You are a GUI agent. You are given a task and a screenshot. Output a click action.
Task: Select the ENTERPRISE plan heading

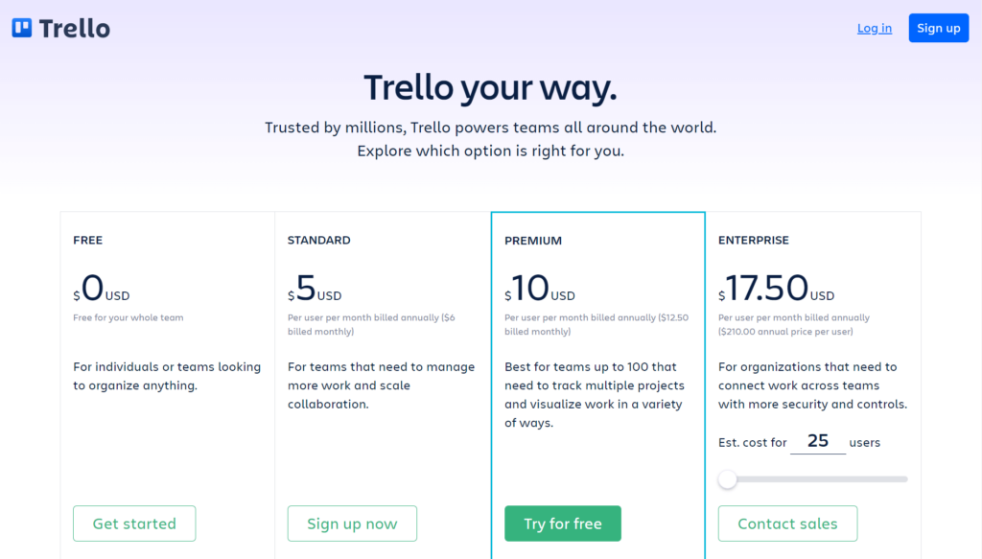click(x=754, y=240)
